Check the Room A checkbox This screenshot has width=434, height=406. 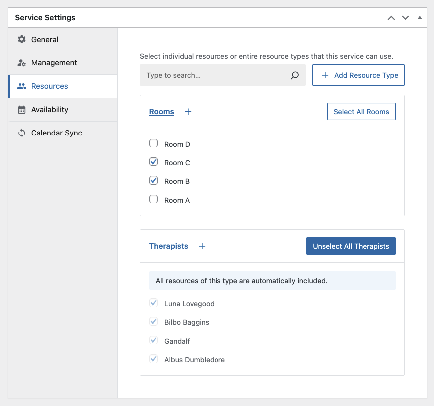click(x=153, y=199)
